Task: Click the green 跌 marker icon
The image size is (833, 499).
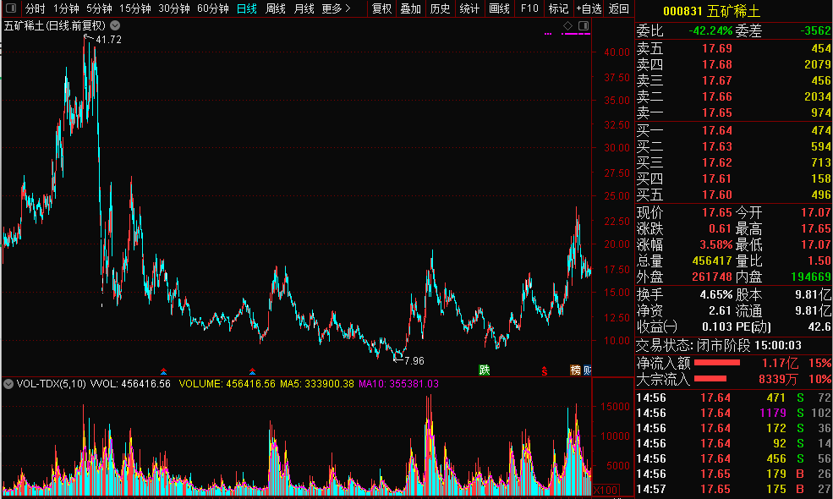Action: click(485, 370)
